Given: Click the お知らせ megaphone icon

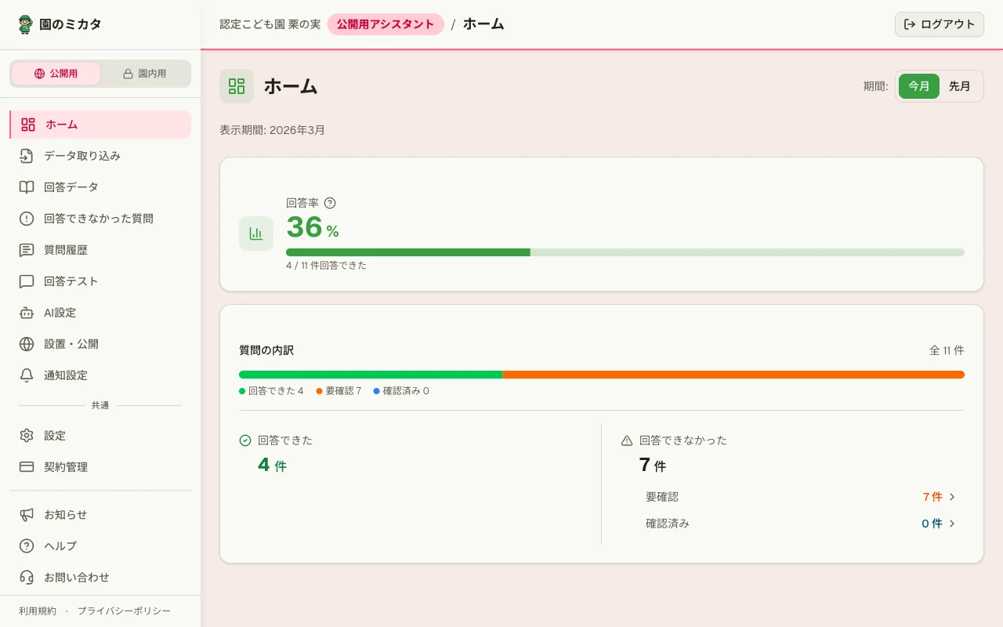Looking at the screenshot, I should (x=27, y=515).
